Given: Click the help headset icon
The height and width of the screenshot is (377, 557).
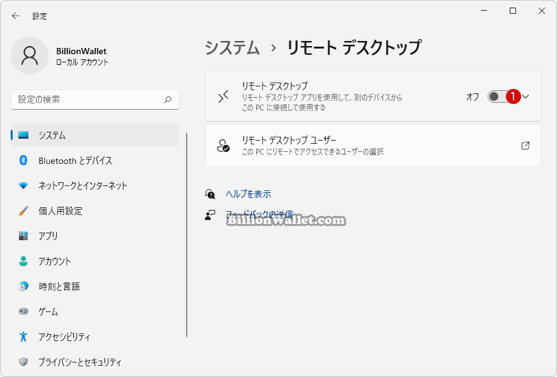Looking at the screenshot, I should click(210, 194).
